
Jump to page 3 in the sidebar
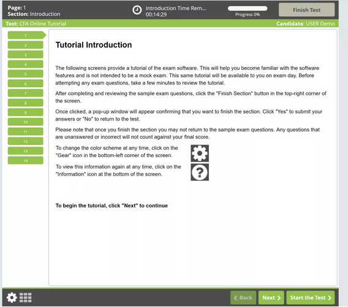click(26, 55)
